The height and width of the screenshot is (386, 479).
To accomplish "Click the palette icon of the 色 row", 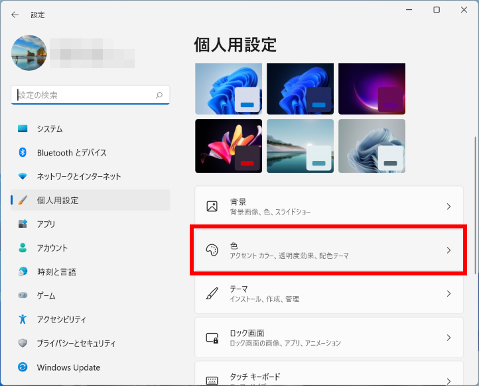I will (x=212, y=250).
